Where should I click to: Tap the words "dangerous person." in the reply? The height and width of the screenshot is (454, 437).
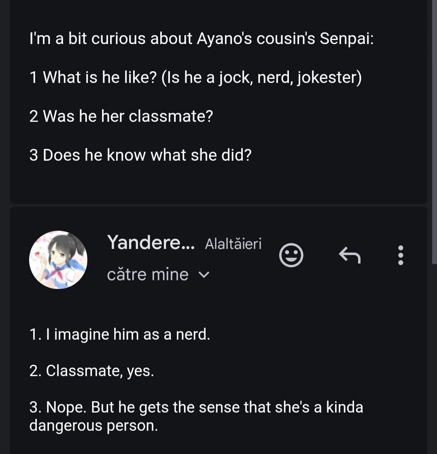point(93,426)
